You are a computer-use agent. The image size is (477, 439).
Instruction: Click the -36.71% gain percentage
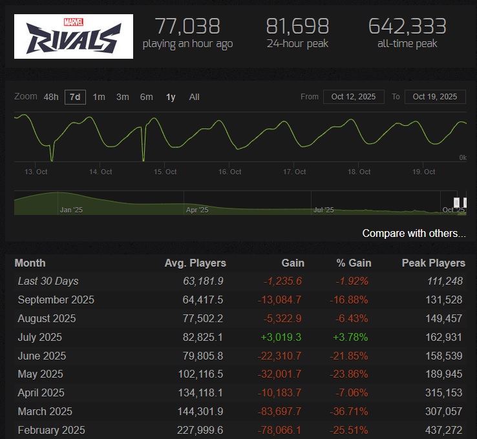(x=349, y=412)
